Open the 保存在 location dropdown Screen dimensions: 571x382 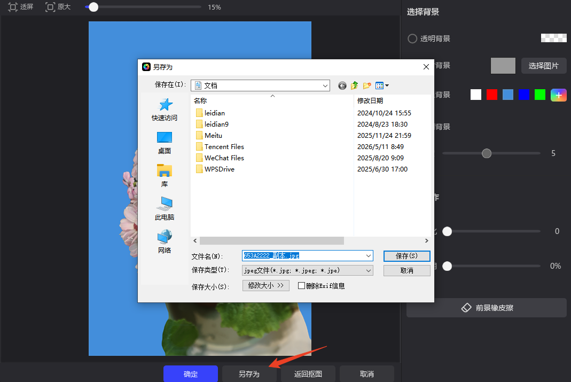click(260, 85)
